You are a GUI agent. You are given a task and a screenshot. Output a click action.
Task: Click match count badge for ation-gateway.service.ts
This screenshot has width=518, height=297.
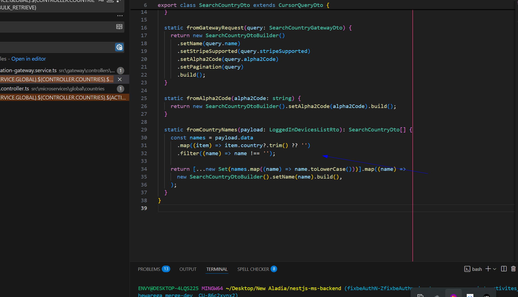tap(120, 71)
